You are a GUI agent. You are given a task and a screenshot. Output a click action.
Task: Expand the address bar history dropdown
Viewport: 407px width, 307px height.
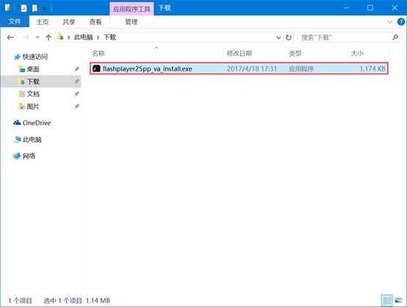click(278, 37)
